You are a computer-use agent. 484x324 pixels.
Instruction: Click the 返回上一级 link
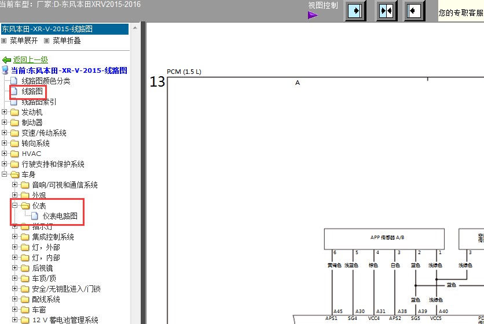[30, 59]
